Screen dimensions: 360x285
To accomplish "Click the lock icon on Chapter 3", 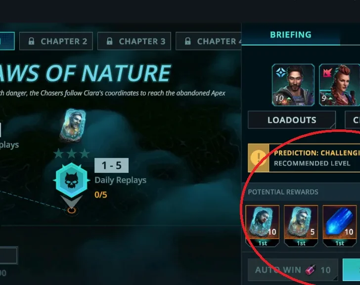I will pyautogui.click(x=109, y=41).
